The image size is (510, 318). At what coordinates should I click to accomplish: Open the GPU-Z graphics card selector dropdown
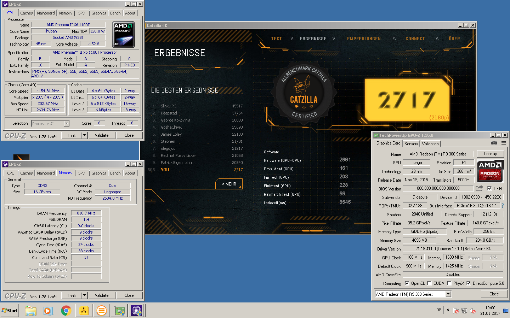448,294
